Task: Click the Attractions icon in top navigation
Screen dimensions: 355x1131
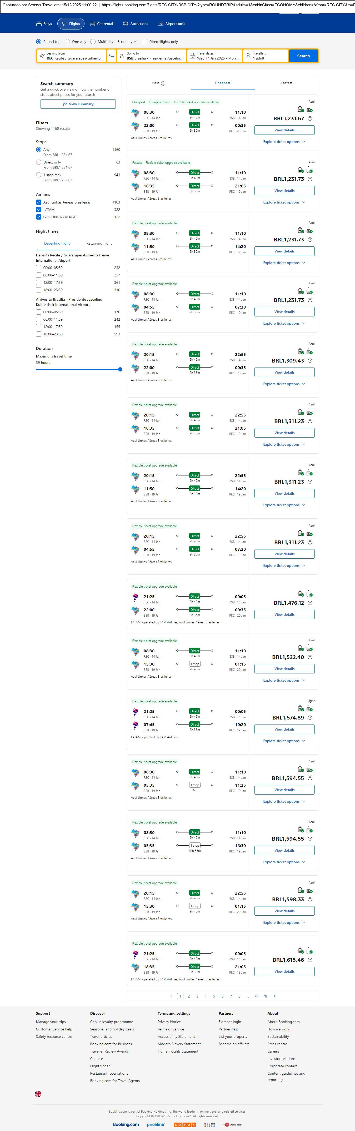Action: coord(126,24)
